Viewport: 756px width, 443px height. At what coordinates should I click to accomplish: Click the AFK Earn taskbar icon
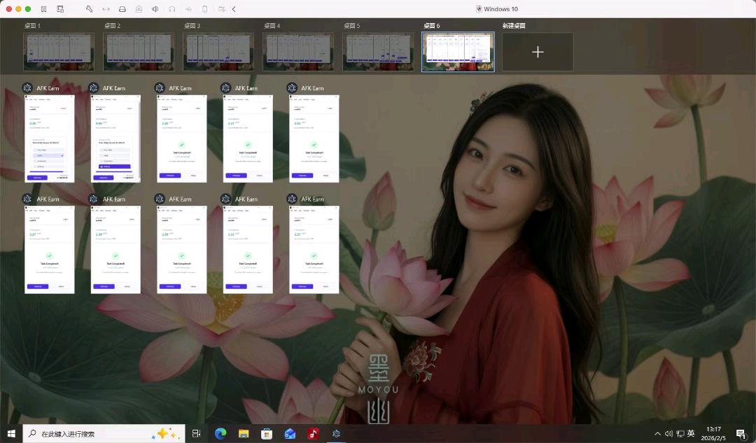(x=336, y=434)
